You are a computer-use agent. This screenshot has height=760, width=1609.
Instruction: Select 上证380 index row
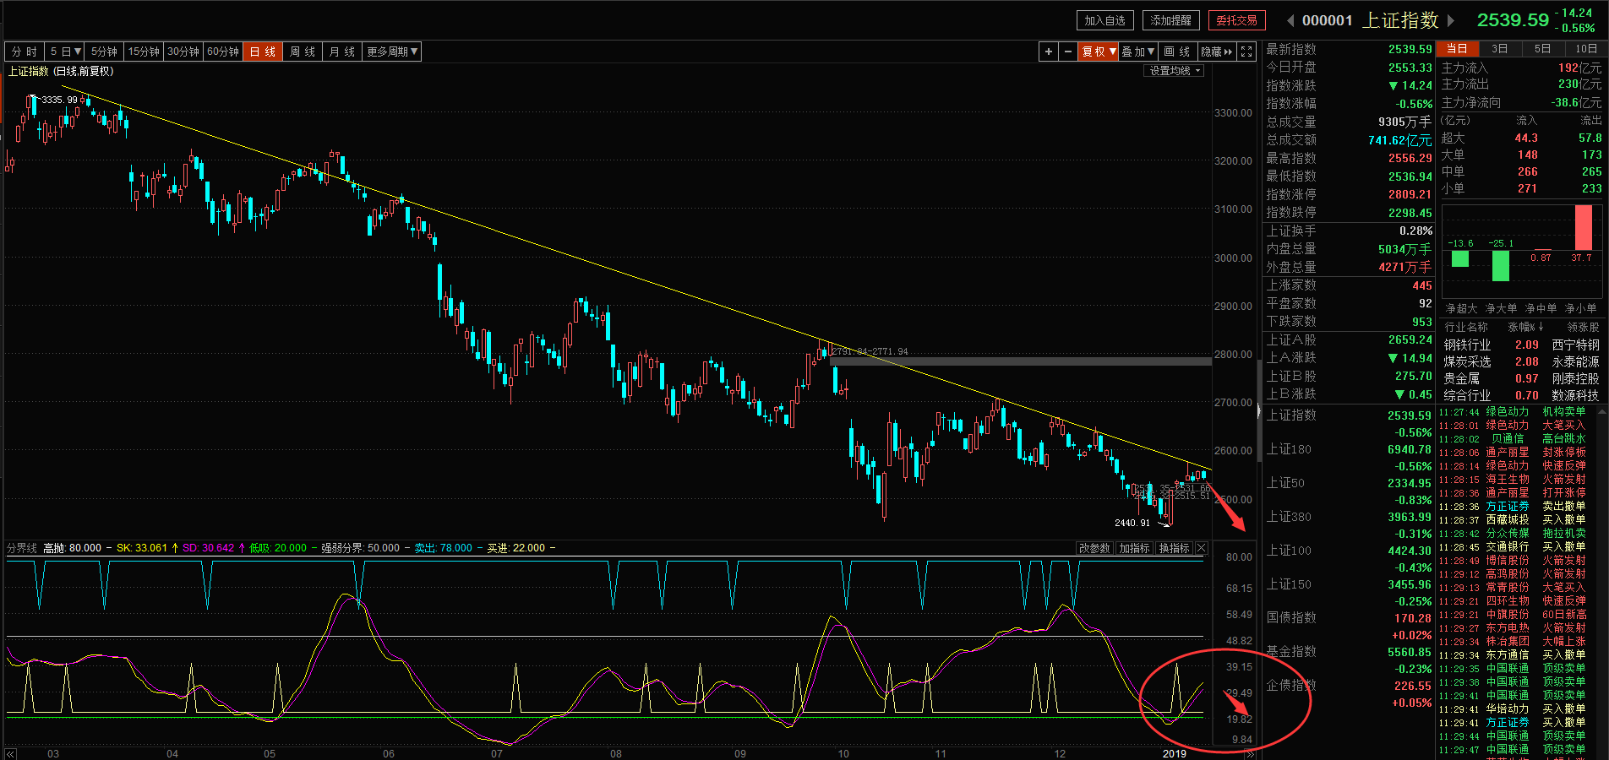point(1349,525)
